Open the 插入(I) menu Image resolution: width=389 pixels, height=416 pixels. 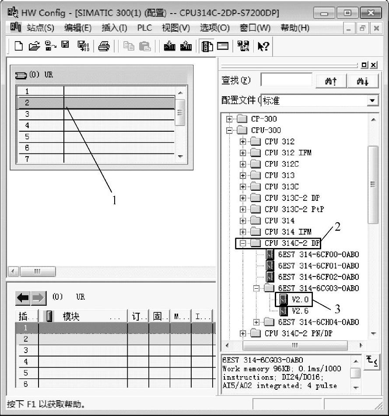[114, 28]
